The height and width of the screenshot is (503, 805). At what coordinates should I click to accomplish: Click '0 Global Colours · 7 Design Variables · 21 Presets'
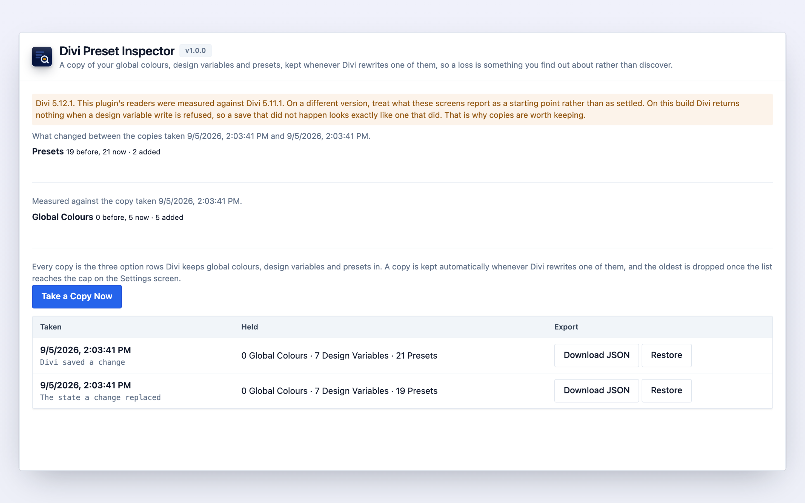coord(339,356)
